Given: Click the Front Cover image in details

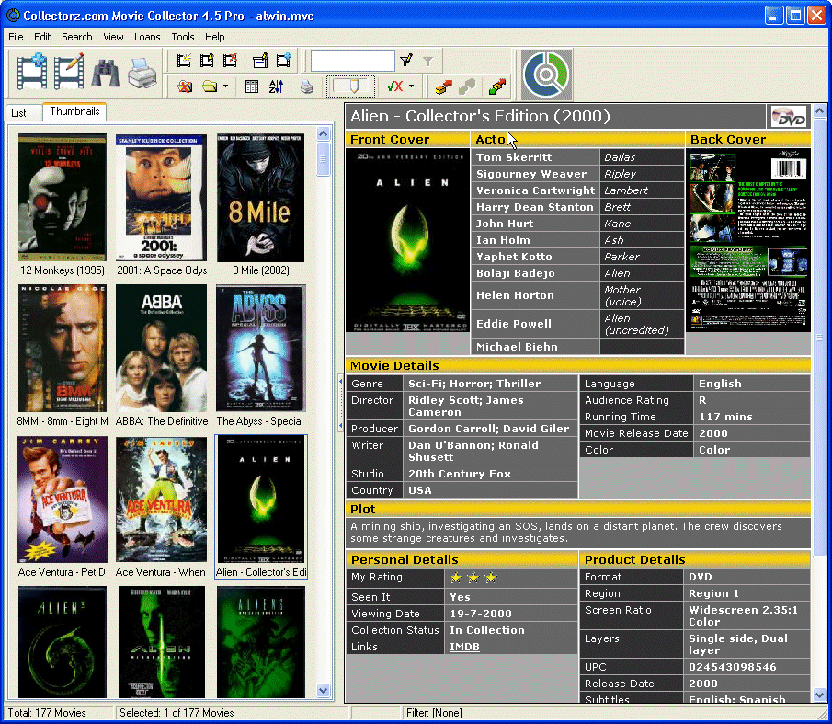Looking at the screenshot, I should click(407, 240).
